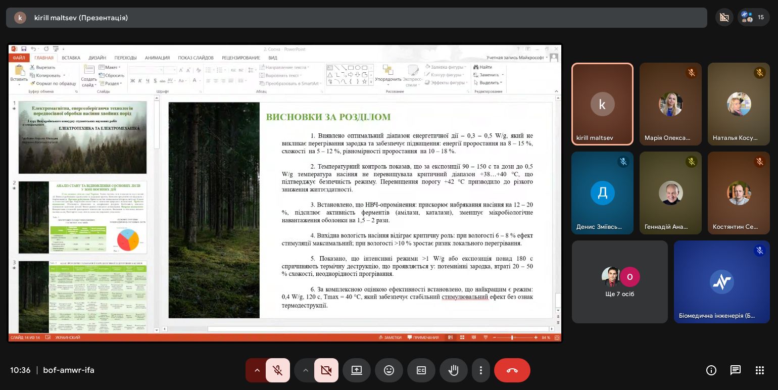Unmute the microphone
This screenshot has width=778, height=390.
[277, 370]
